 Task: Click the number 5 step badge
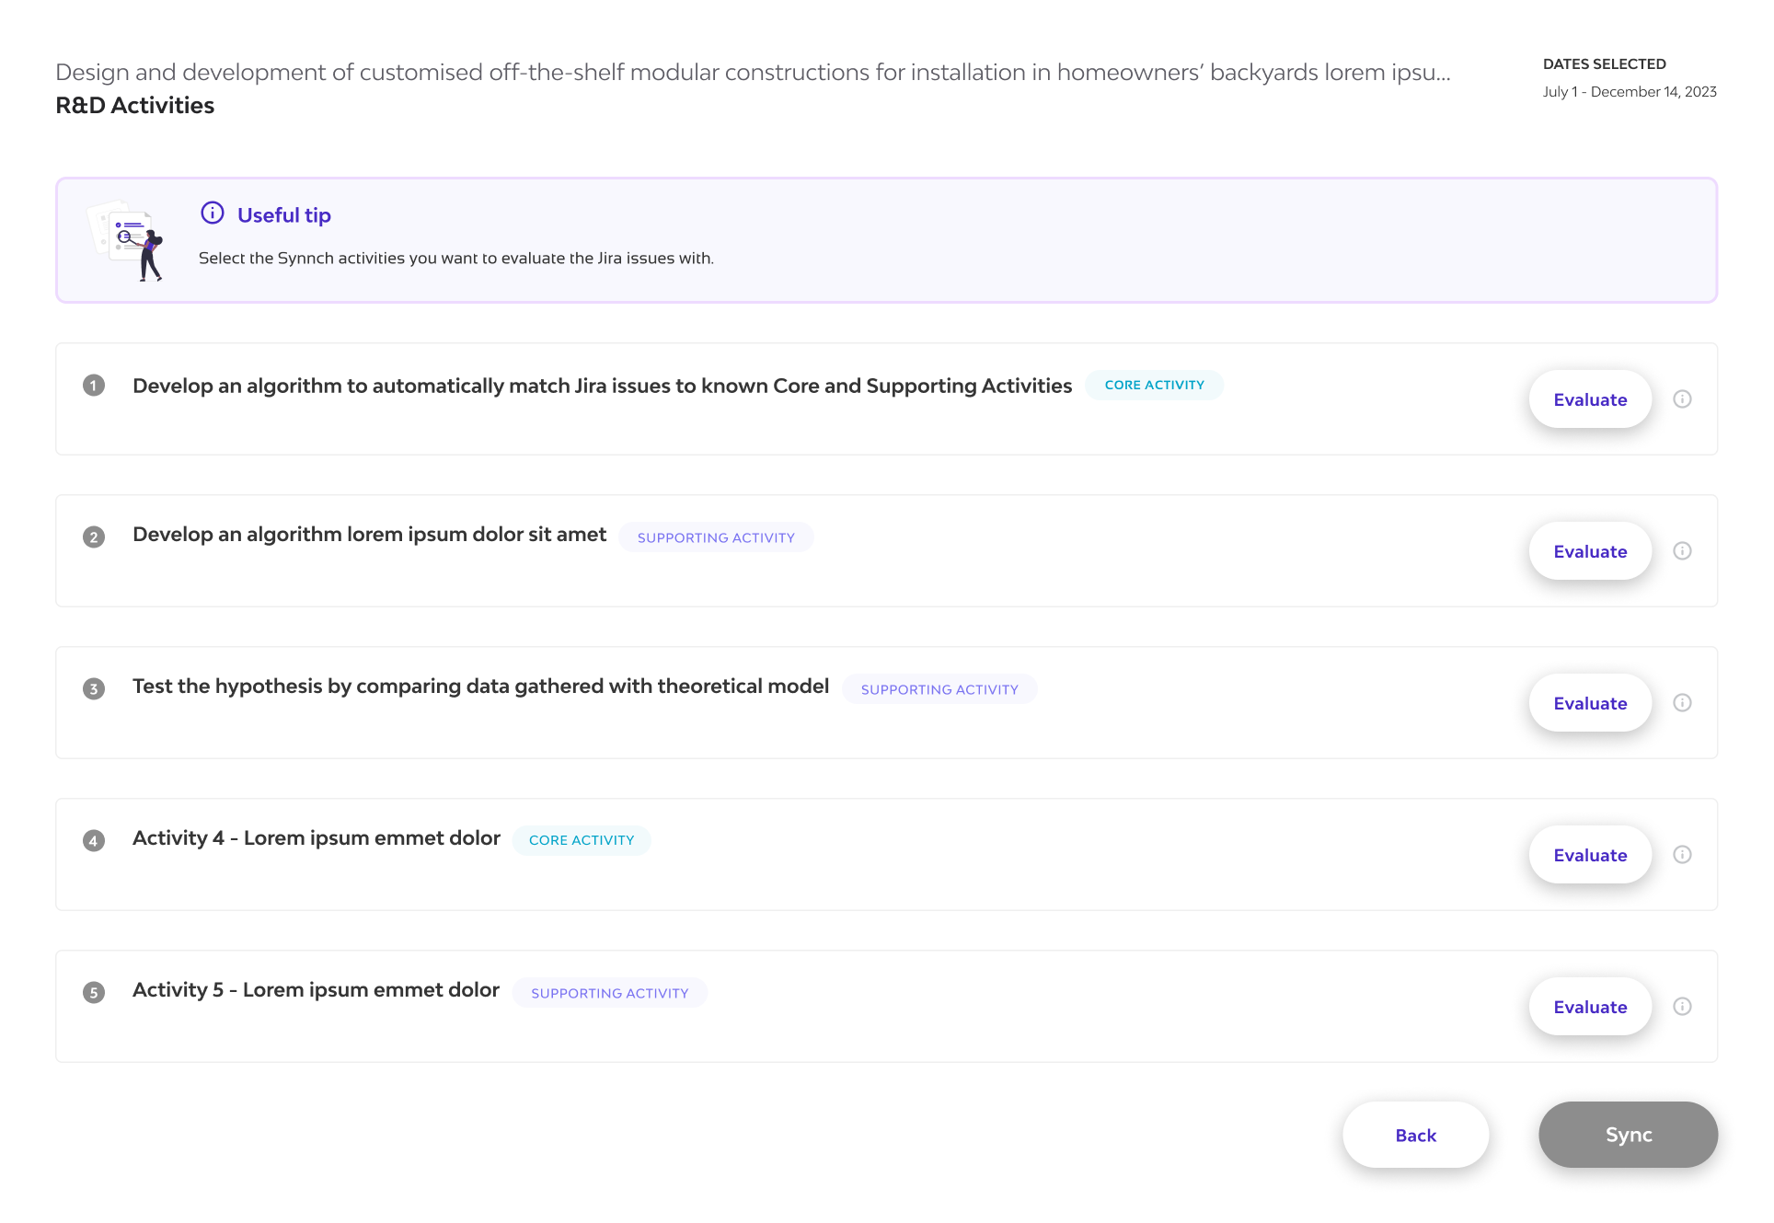[94, 993]
